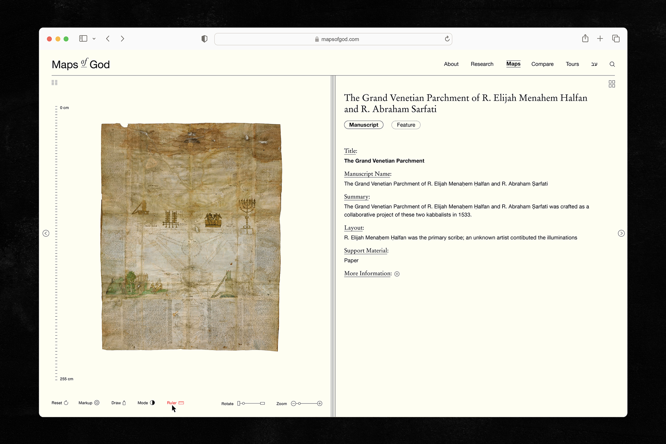The image size is (666, 444).
Task: Open the Research page link
Action: point(482,64)
